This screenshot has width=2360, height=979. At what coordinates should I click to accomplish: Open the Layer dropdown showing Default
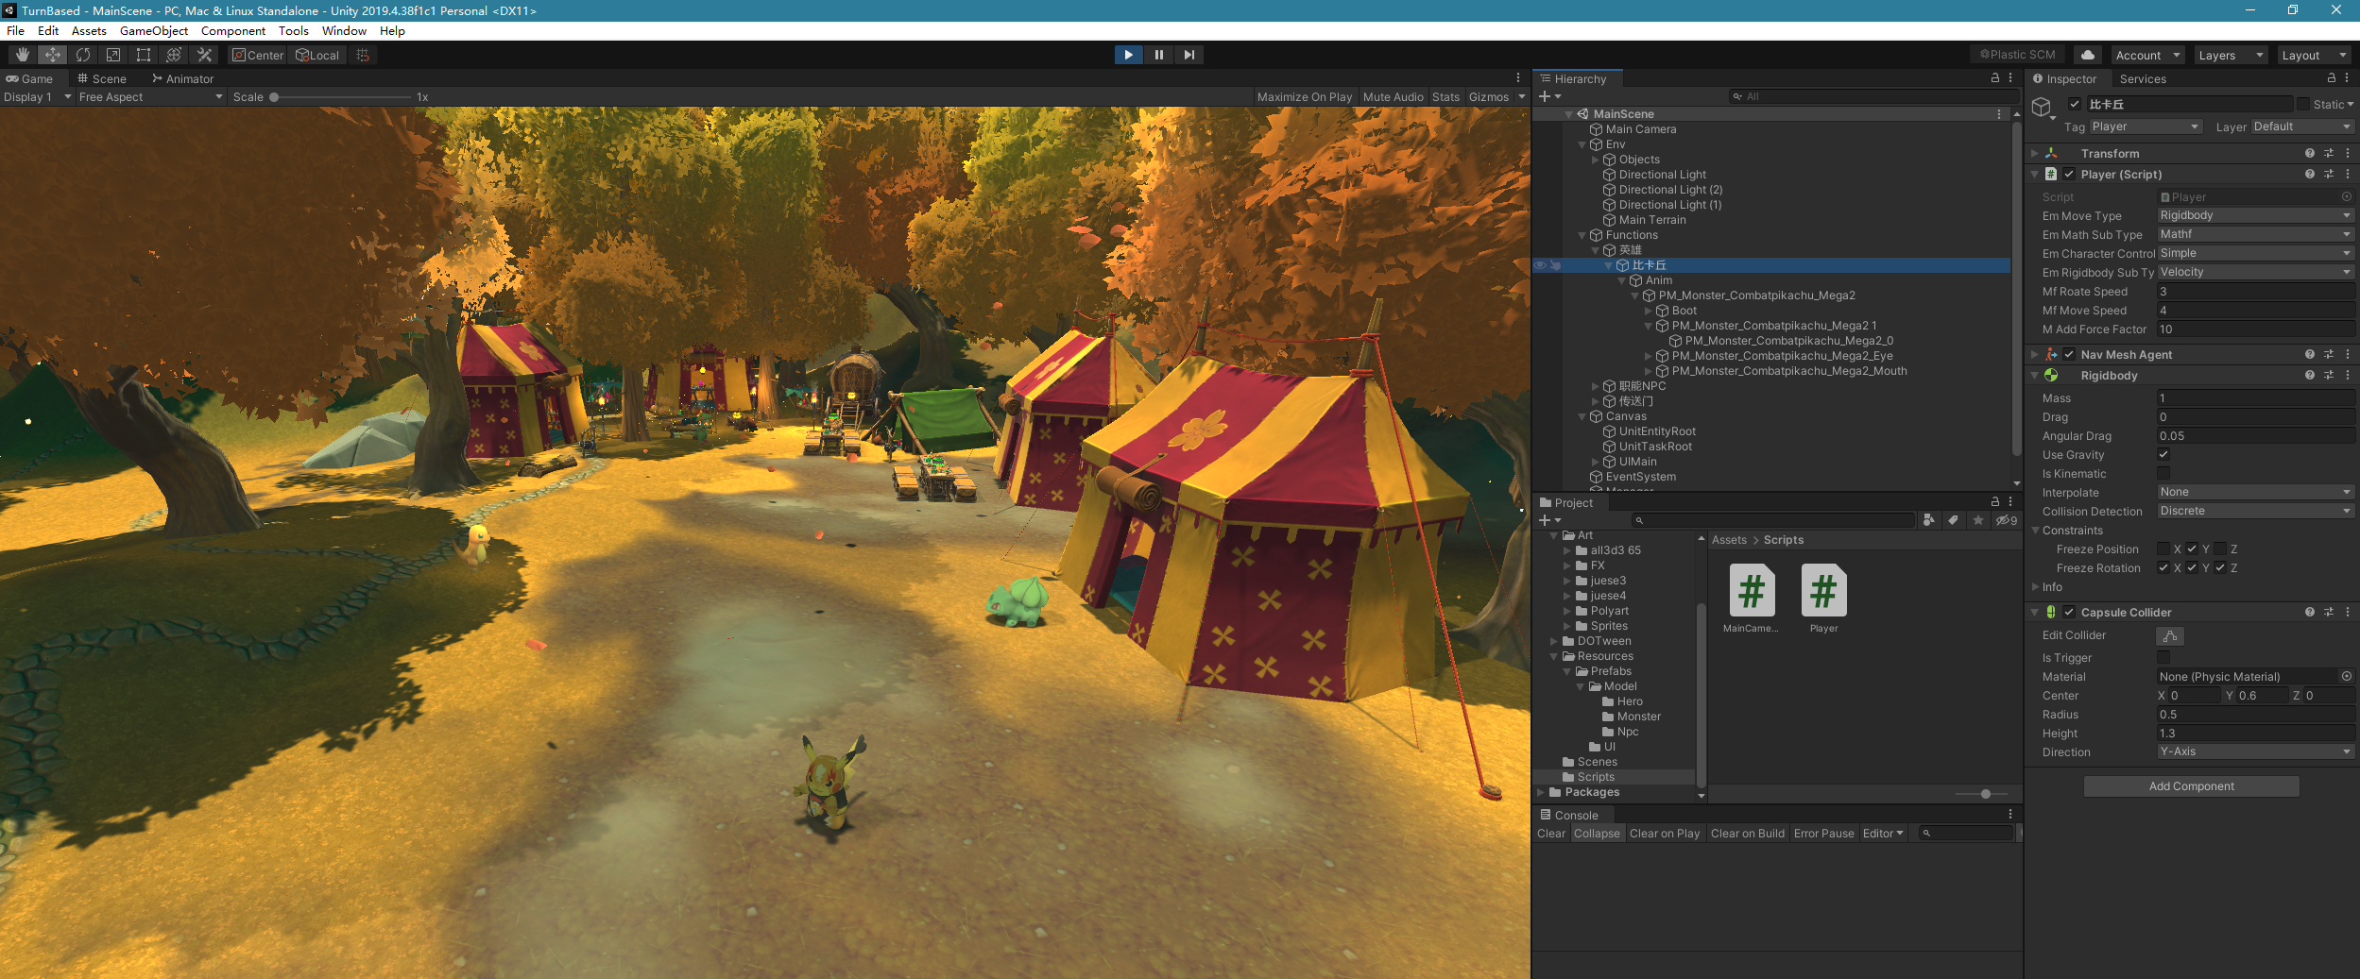[x=2302, y=127]
